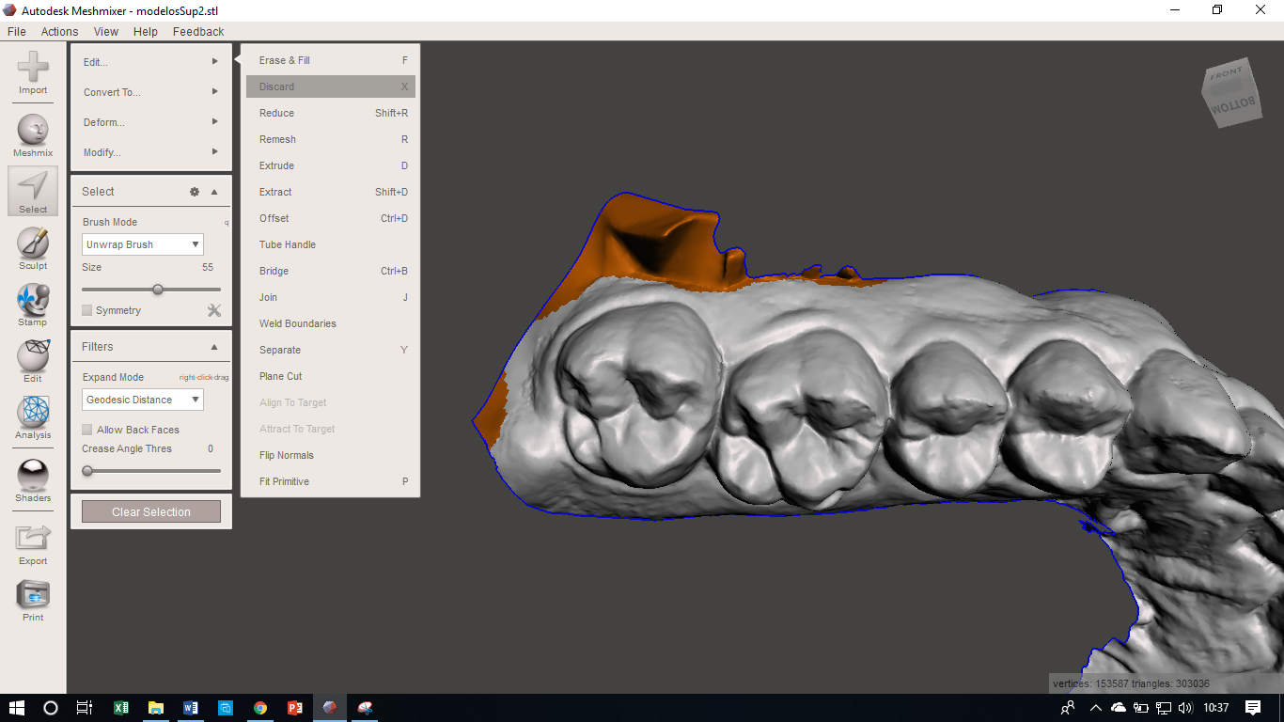Screen dimensions: 1284x722
Task: Open the Edit tool in sidebar
Action: coord(33,362)
